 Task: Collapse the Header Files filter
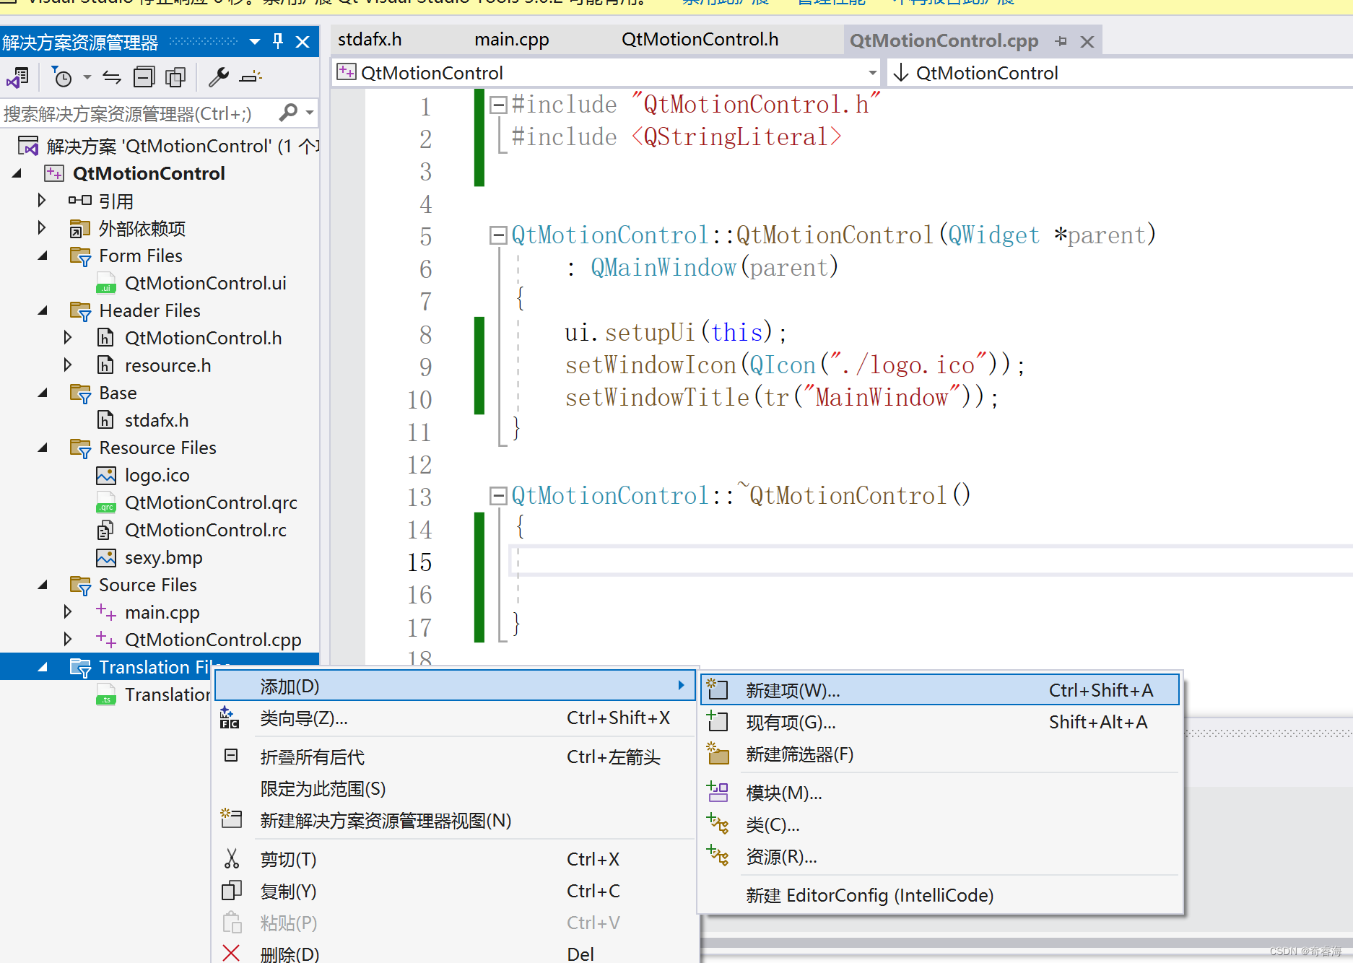[43, 310]
